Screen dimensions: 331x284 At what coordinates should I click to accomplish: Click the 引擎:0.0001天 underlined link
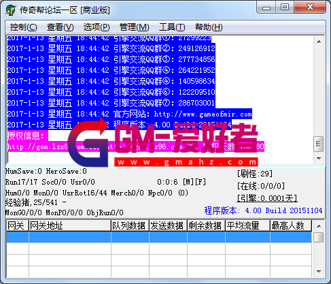tap(267, 198)
